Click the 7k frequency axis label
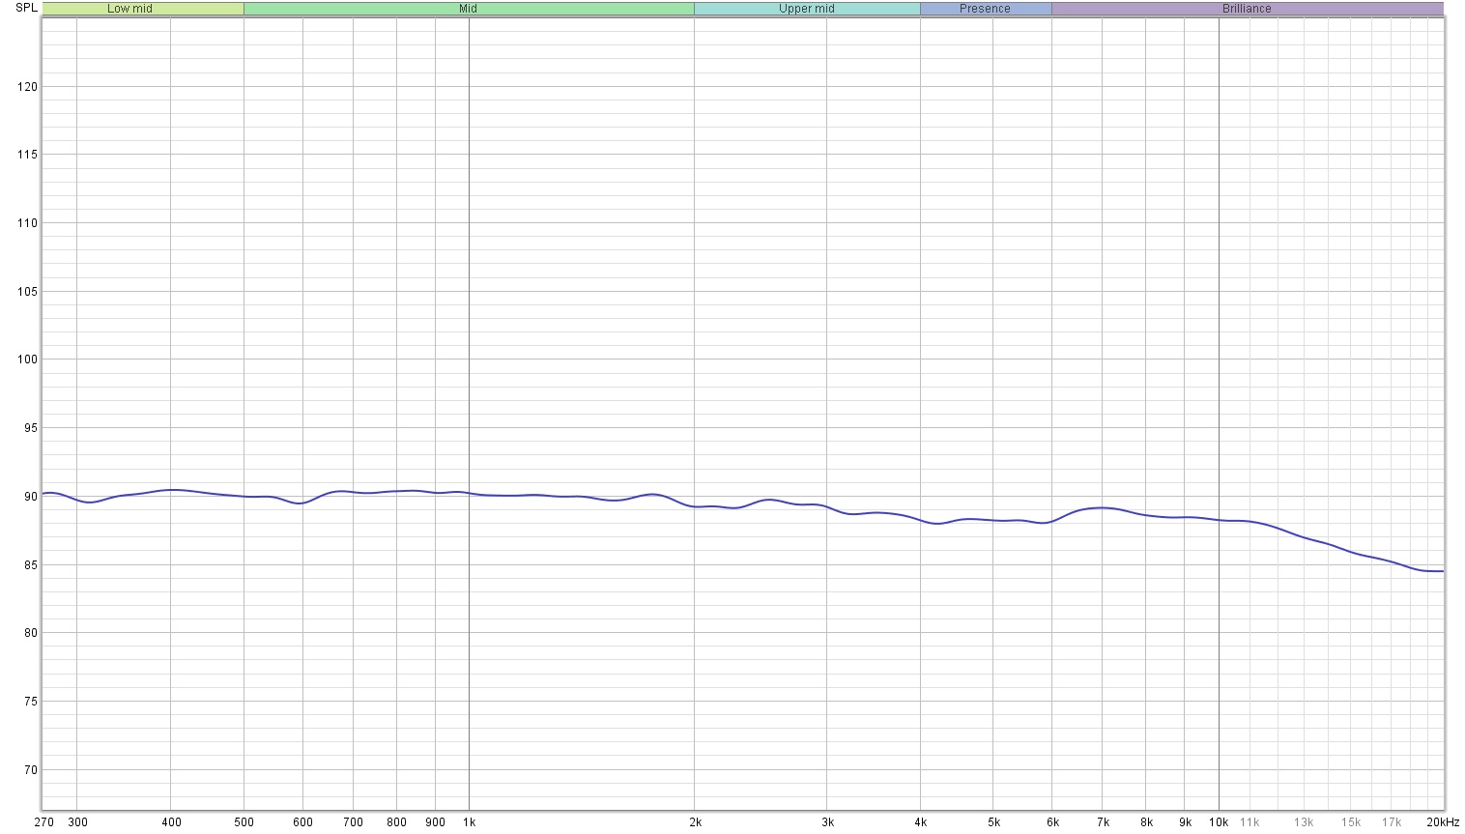Screen dimensions: 1465x834 pyautogui.click(x=1103, y=822)
